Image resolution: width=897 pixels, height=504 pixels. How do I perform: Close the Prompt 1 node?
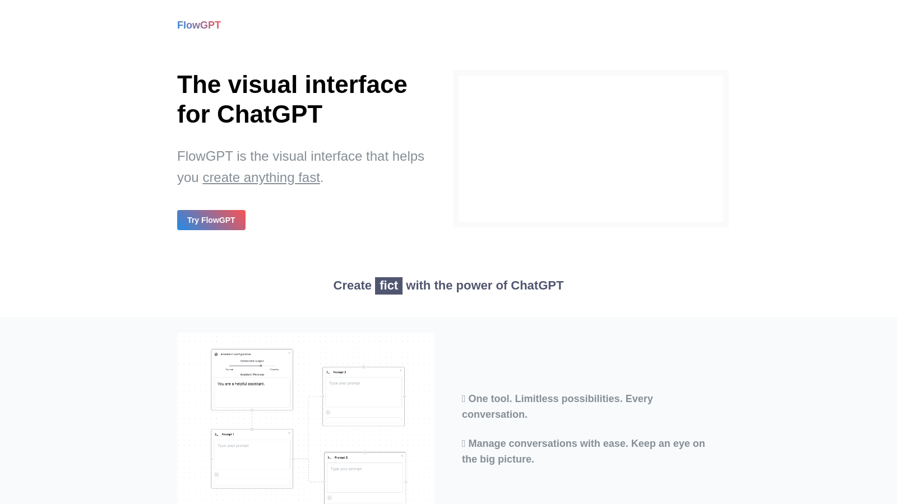289,433
